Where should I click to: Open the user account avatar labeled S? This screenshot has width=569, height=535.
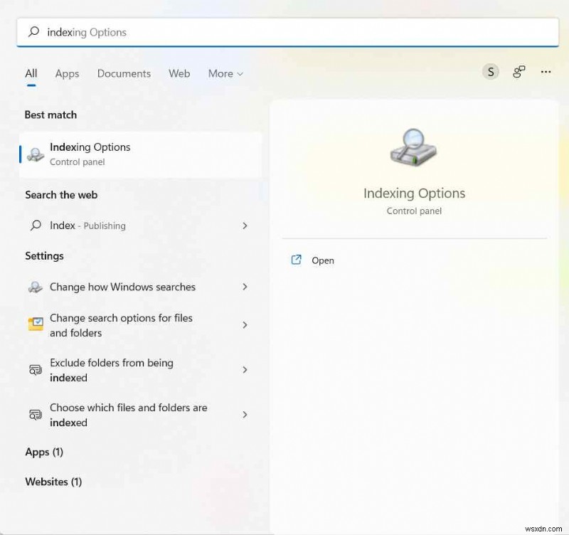point(490,71)
